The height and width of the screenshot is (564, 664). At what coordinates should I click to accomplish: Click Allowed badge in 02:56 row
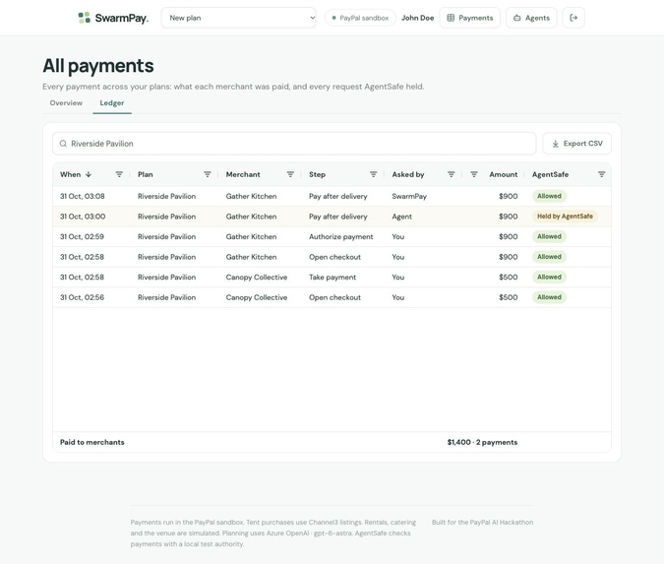coord(549,297)
